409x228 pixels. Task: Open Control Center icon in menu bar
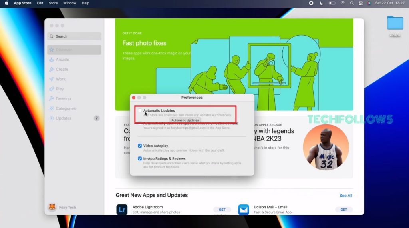click(x=361, y=3)
